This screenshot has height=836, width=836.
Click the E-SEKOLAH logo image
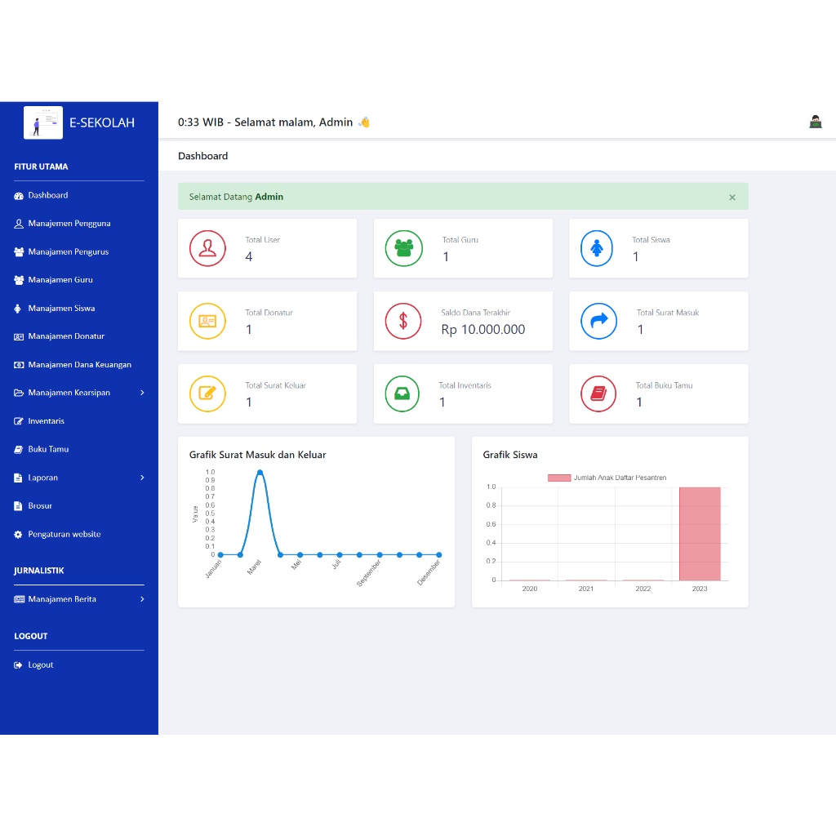(43, 122)
